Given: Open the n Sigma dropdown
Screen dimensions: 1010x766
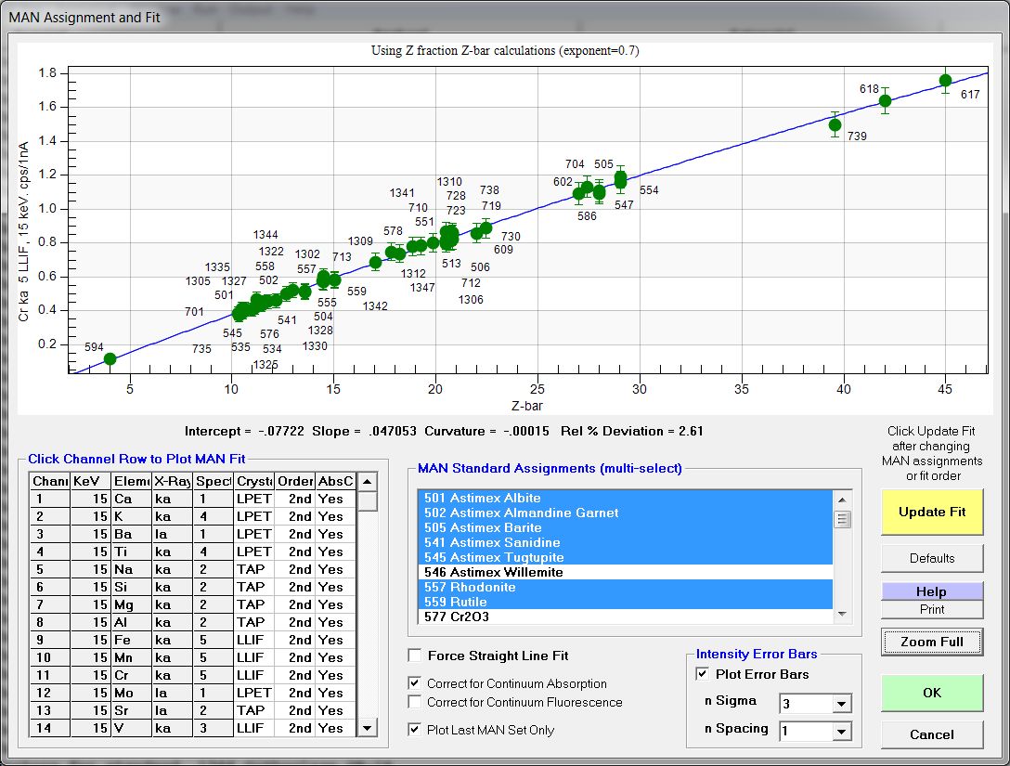Looking at the screenshot, I should [x=841, y=704].
